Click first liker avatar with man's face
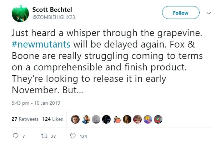The height and width of the screenshot is (144, 221). click(x=75, y=119)
